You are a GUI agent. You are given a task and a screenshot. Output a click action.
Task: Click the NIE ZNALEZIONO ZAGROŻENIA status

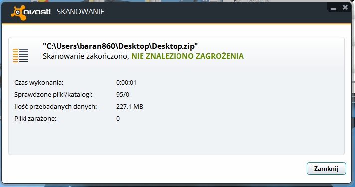tap(187, 56)
